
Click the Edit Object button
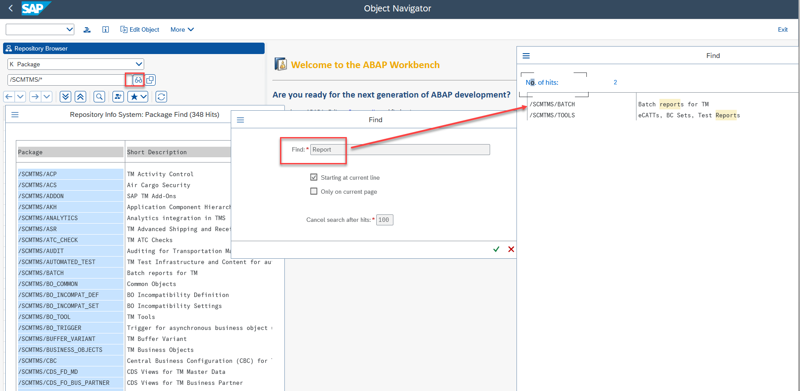(140, 29)
